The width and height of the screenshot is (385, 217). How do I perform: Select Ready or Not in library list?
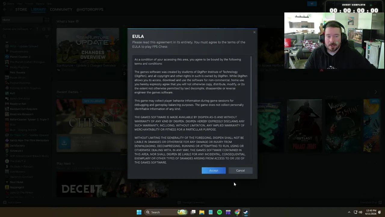(x=18, y=104)
